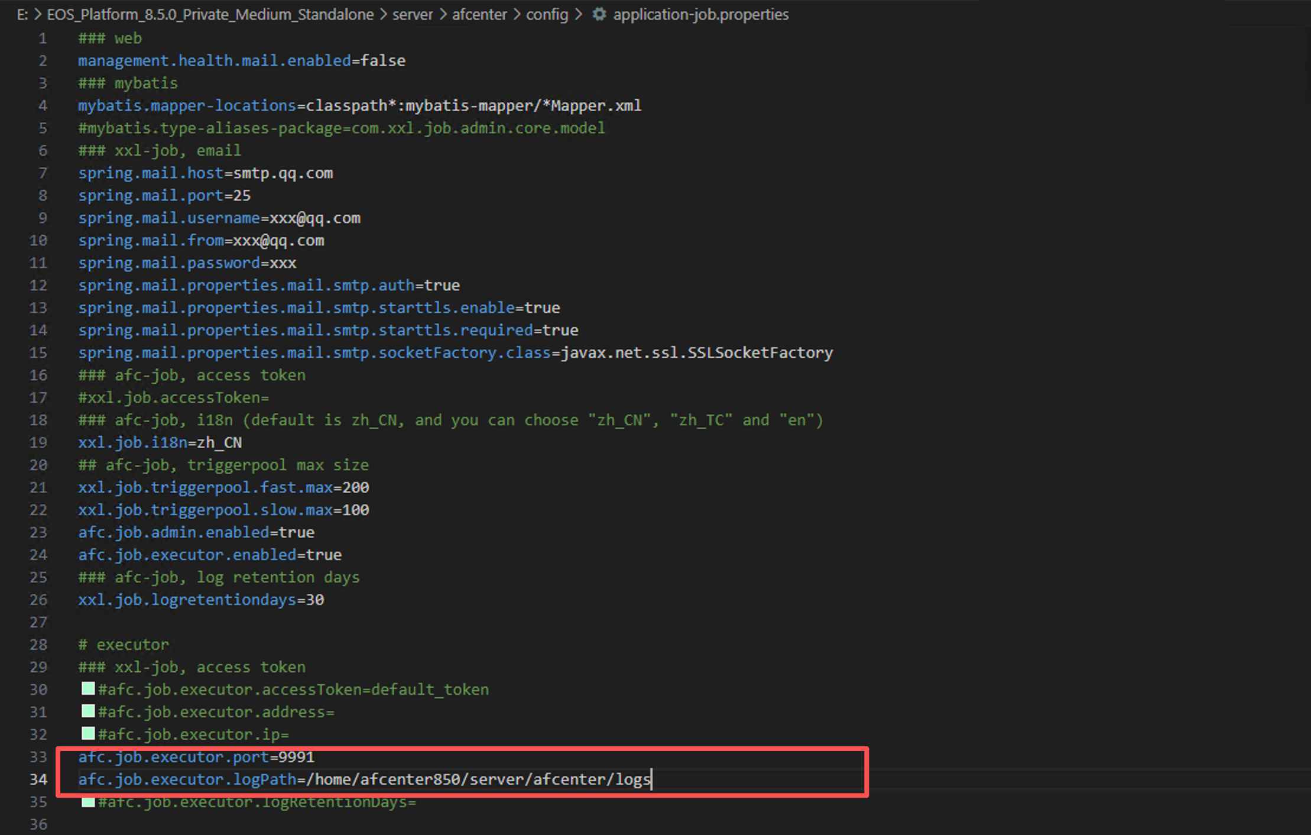Open the E: drive breadcrumb
The height and width of the screenshot is (835, 1311).
coord(22,14)
